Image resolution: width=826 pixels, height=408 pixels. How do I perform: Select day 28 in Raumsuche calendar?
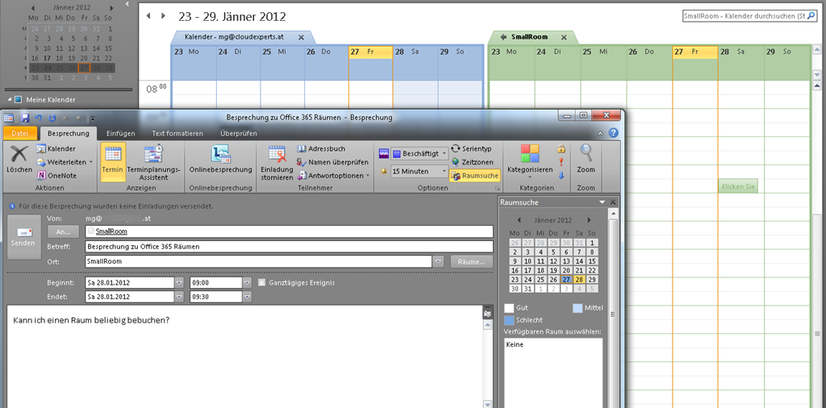(579, 280)
